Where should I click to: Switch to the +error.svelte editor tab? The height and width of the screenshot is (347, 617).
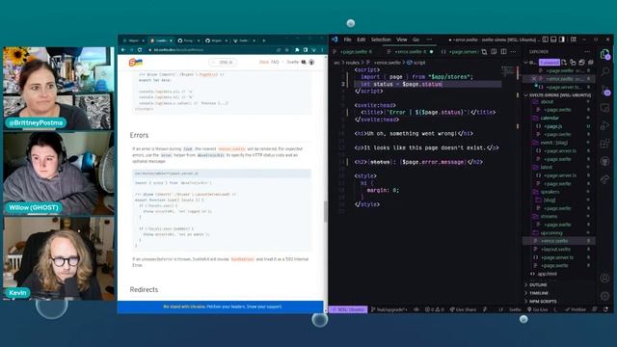[x=410, y=51]
